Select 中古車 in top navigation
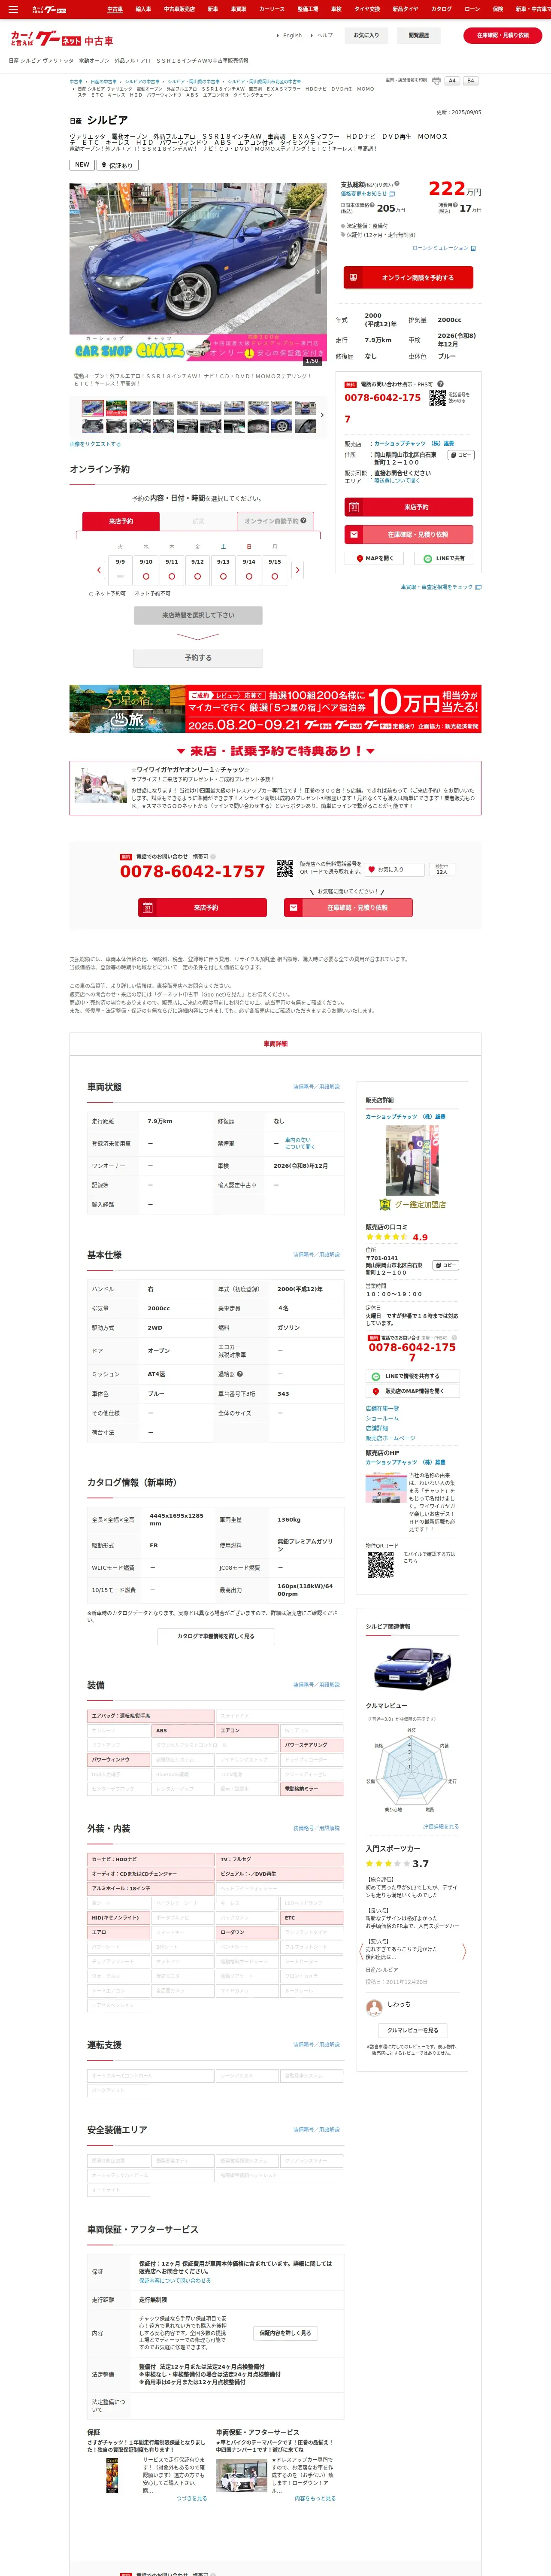Viewport: 551px width, 2576px height. point(115,9)
